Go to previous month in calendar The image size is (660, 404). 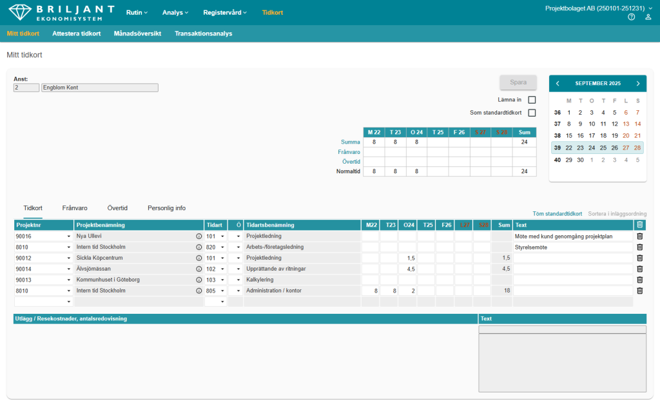[558, 84]
